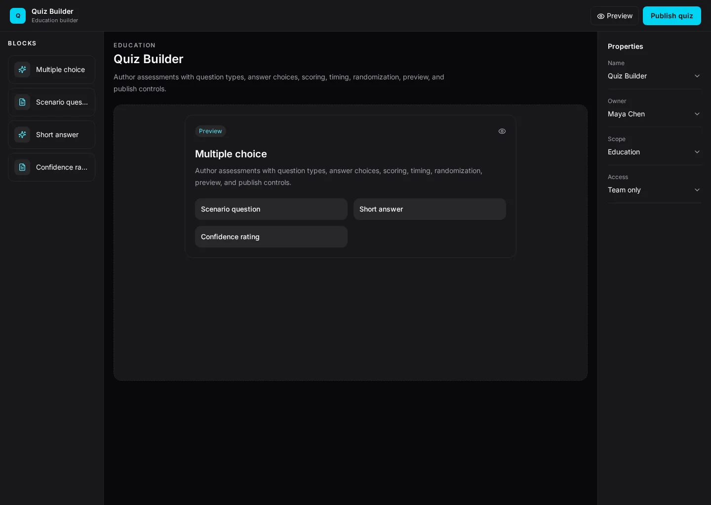Screen dimensions: 711x505
Task: Click the Multiple choice card heading
Action: pyautogui.click(x=231, y=154)
